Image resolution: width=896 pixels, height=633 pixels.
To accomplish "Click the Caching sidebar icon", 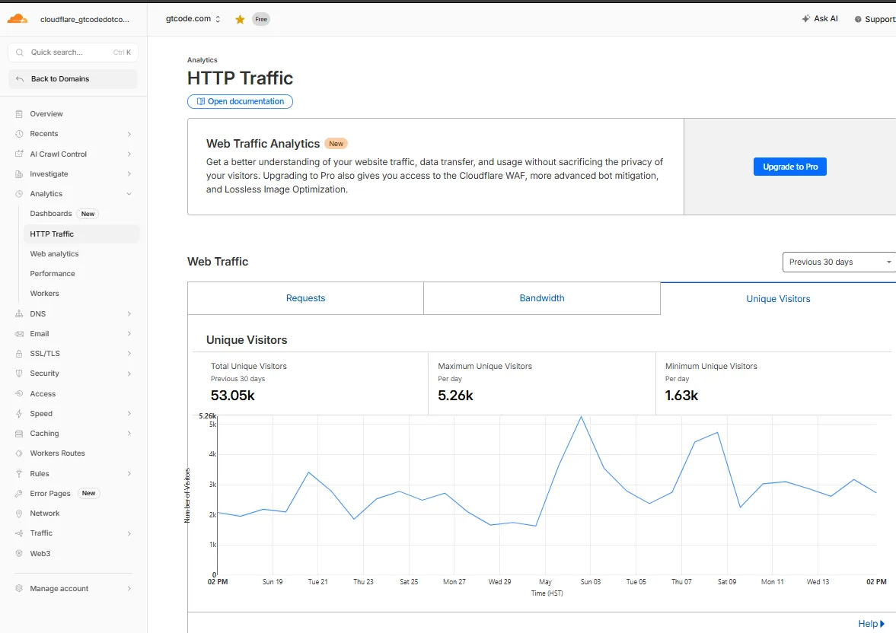I will pyautogui.click(x=19, y=434).
